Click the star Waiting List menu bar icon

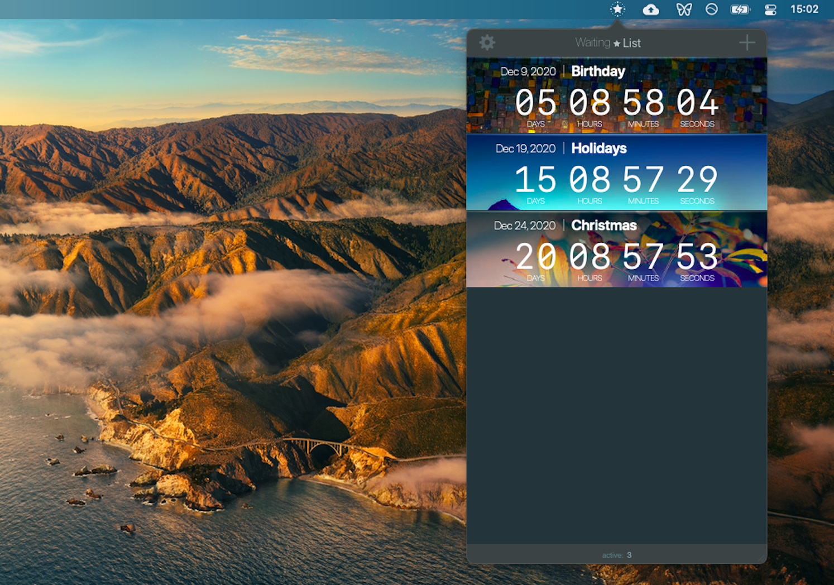pos(617,9)
